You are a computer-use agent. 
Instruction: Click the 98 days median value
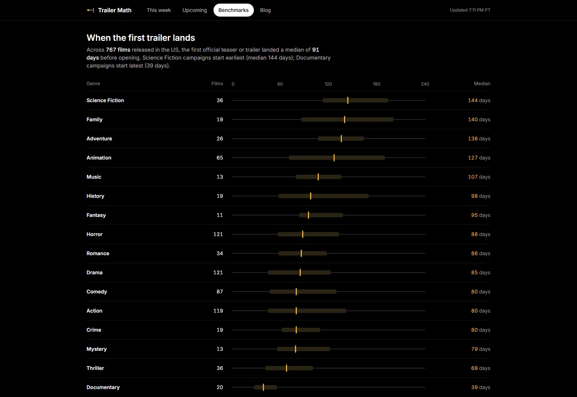[x=480, y=196]
